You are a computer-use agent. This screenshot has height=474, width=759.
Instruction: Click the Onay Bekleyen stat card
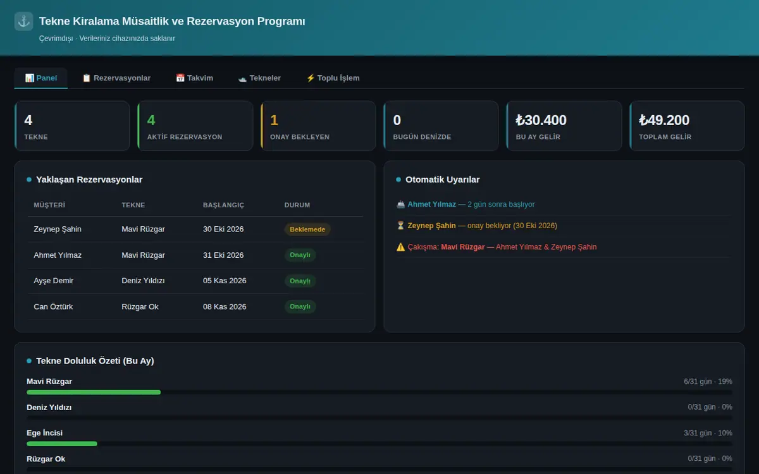coord(318,126)
